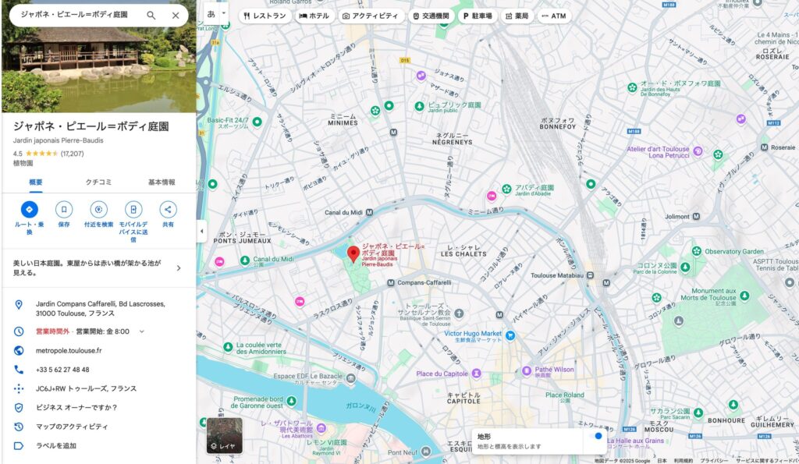Image resolution: width=799 pixels, height=464 pixels.
Task: Open the metropole.toulouse.fr website link
Action: coord(69,350)
